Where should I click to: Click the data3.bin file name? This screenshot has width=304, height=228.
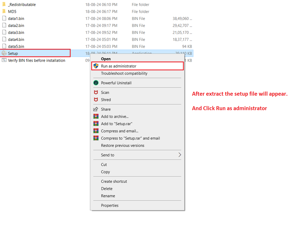coord(16,32)
